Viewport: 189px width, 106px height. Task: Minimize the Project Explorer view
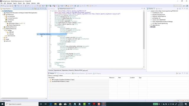[x=43, y=9]
